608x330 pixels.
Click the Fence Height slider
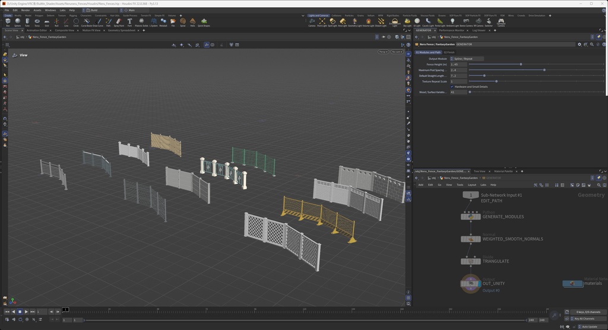click(536, 64)
